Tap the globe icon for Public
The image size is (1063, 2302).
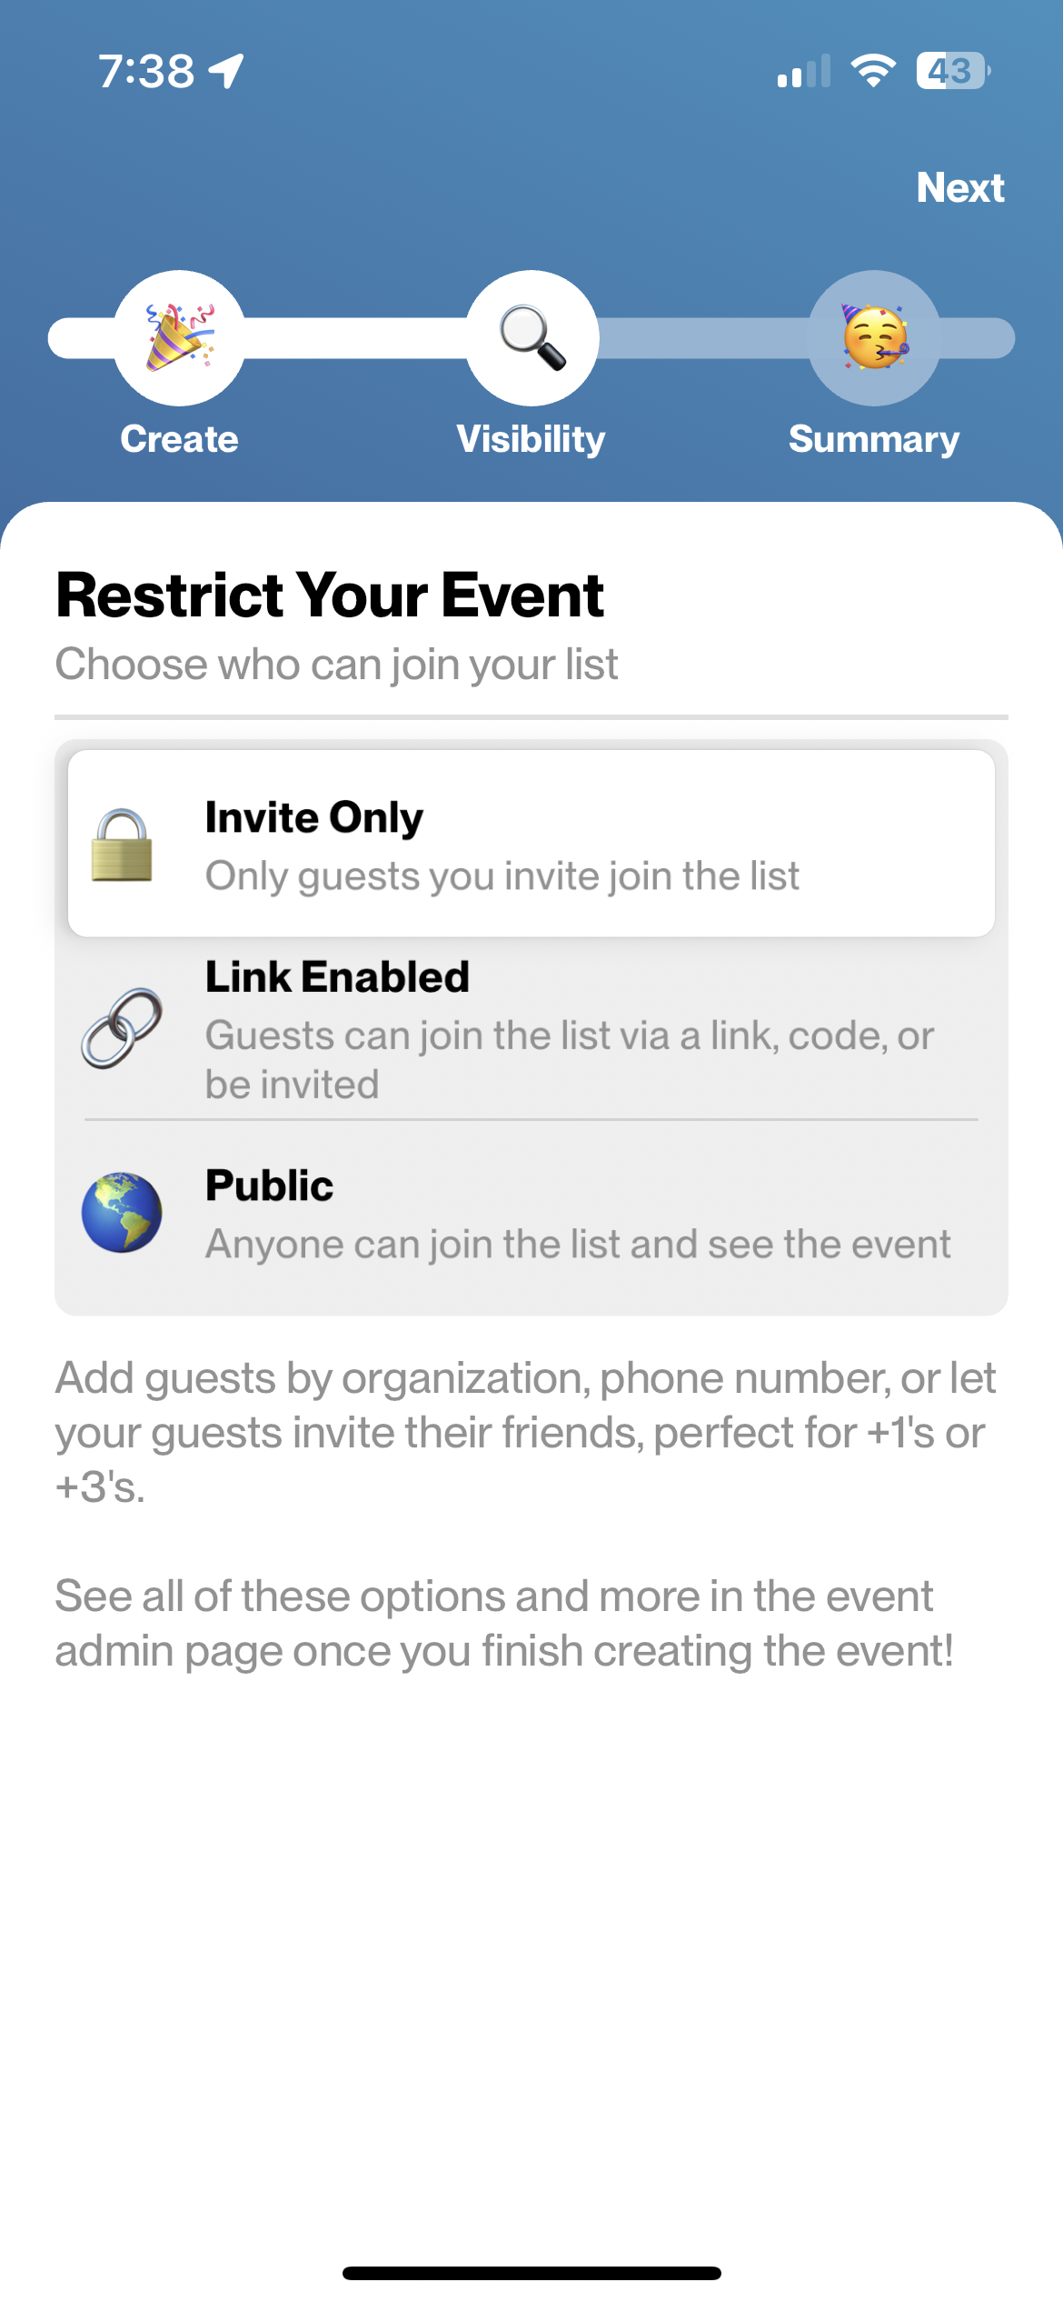[x=122, y=1213]
